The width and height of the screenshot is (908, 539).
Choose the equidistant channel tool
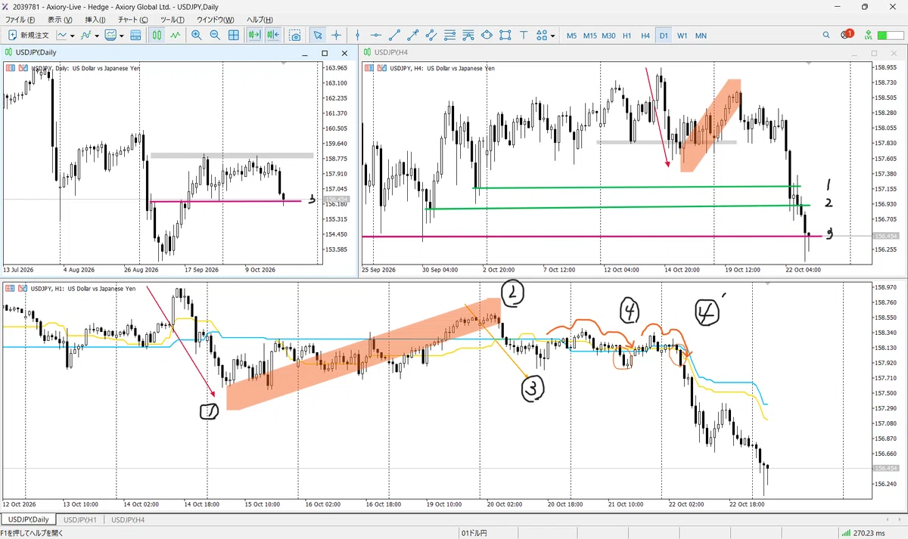(431, 36)
